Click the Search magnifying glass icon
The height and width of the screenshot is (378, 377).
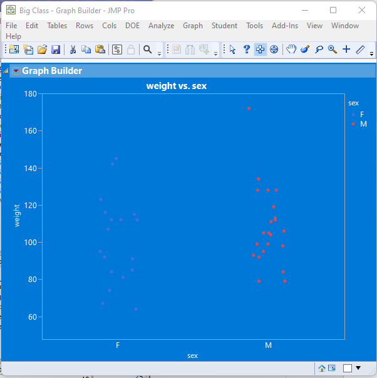[x=147, y=50]
